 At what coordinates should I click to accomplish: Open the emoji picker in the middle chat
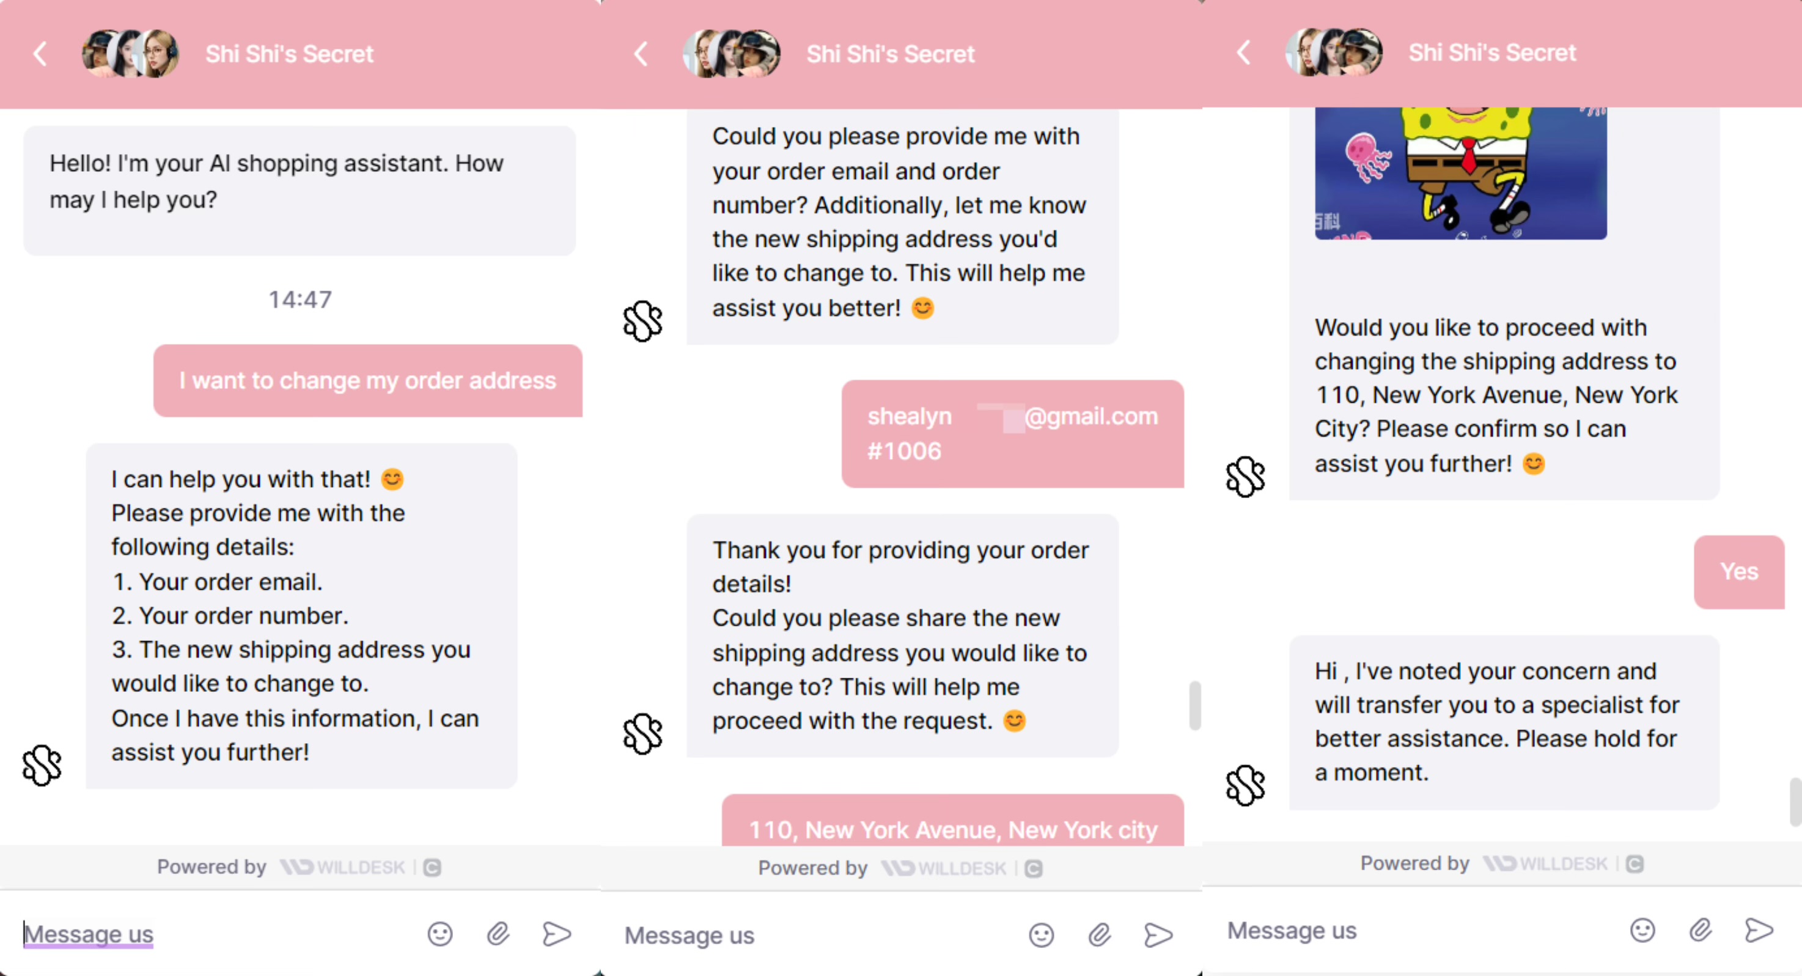point(1042,936)
